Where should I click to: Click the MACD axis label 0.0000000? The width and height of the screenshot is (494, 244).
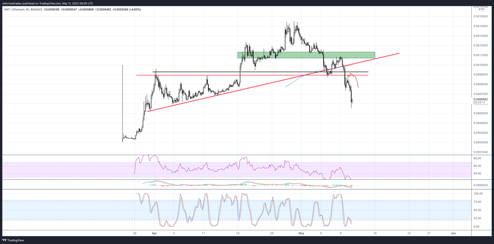(480, 185)
